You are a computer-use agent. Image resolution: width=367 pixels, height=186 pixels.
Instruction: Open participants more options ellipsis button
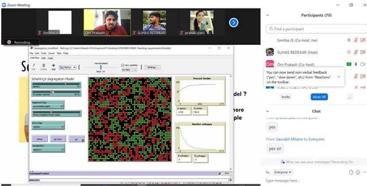click(350, 97)
